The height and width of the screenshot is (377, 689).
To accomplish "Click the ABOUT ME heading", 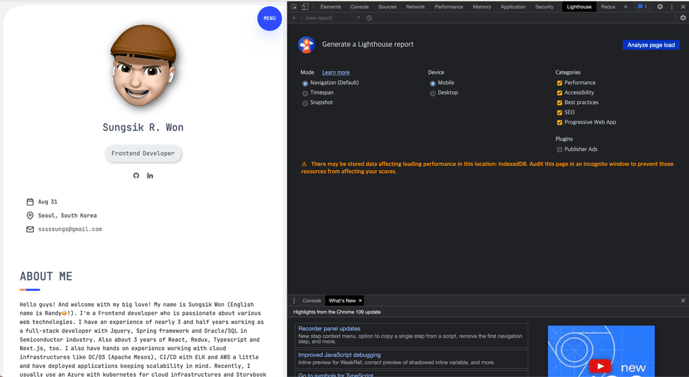I will (45, 276).
